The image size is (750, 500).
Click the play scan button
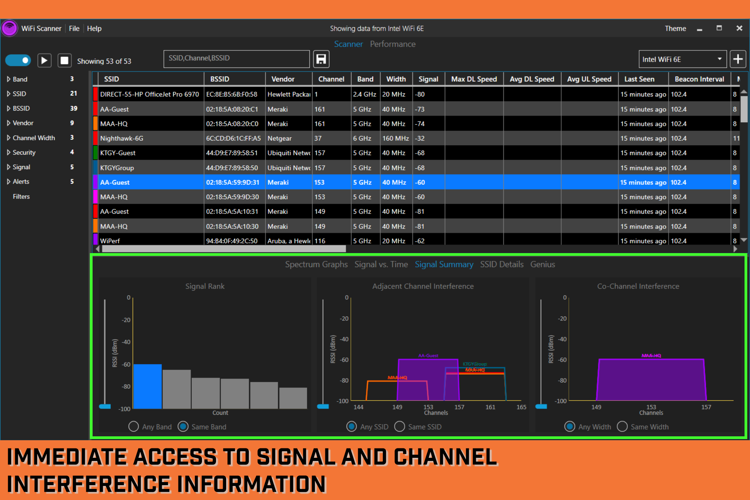click(45, 61)
